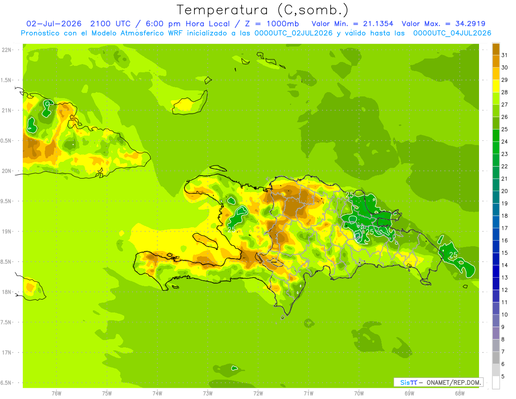Click the '17N' latitude label
The height and width of the screenshot is (399, 516).
(7, 353)
